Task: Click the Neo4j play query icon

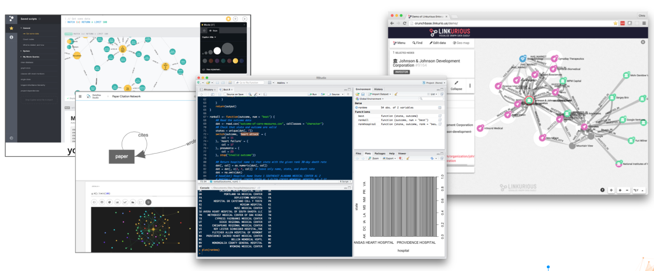Action: tap(244, 19)
